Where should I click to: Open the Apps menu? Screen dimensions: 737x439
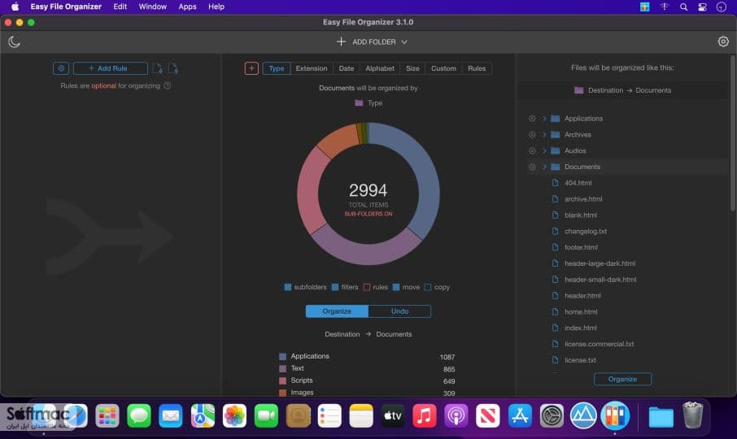[x=187, y=7]
